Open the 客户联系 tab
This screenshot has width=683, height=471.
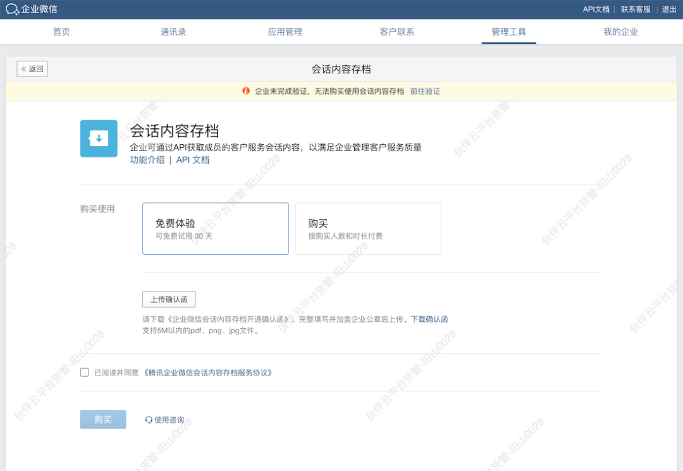[x=397, y=32]
